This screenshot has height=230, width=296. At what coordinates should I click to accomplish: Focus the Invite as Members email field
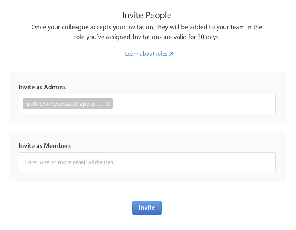tap(147, 162)
